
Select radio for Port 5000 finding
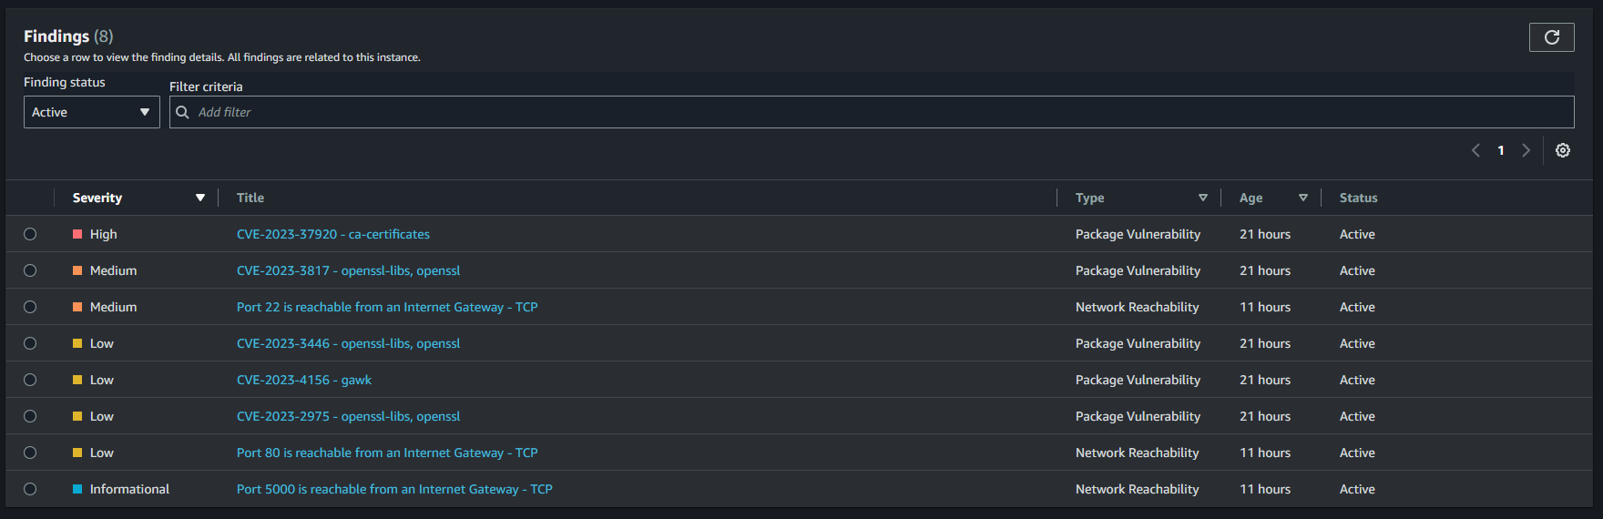click(30, 489)
